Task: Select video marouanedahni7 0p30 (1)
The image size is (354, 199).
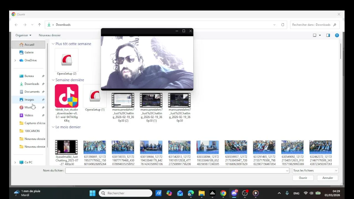Action: [151, 107]
